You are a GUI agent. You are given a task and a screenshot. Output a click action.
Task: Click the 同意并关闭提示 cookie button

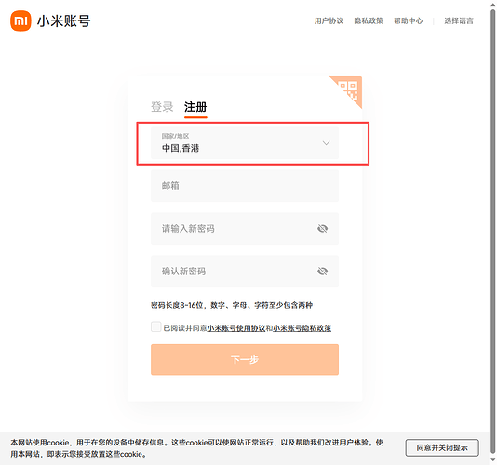coord(442,447)
